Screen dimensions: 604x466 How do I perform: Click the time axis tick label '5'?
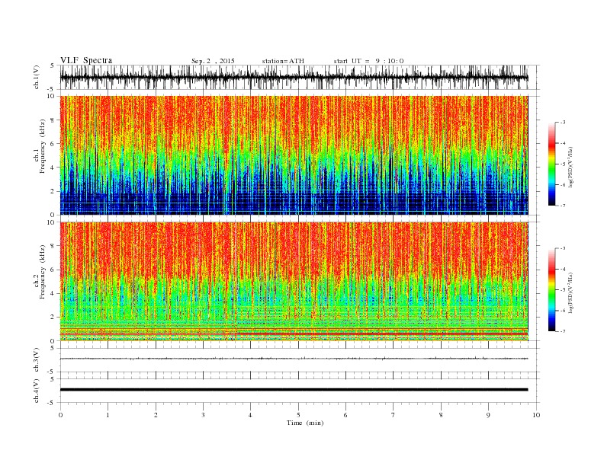pyautogui.click(x=298, y=415)
